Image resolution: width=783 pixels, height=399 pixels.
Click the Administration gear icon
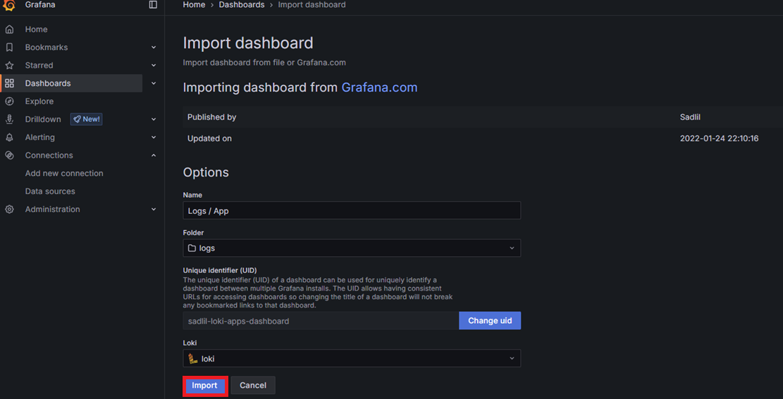coord(9,210)
